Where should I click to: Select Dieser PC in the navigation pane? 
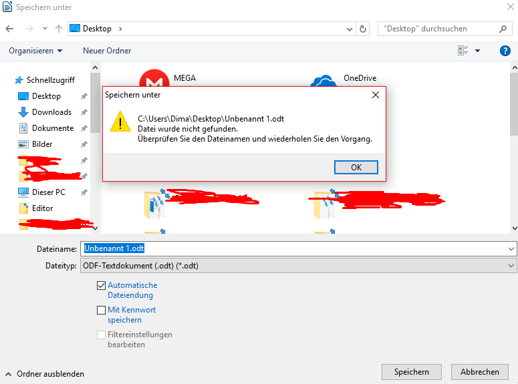49,192
